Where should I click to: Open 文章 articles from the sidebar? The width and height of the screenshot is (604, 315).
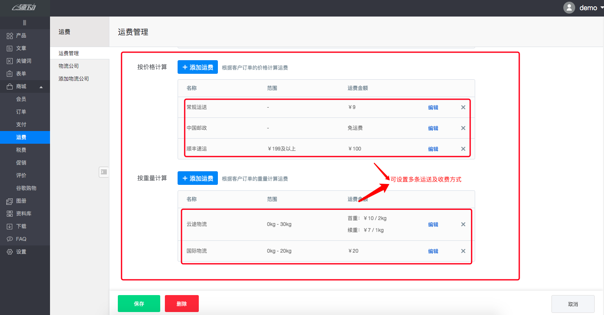coord(10,48)
